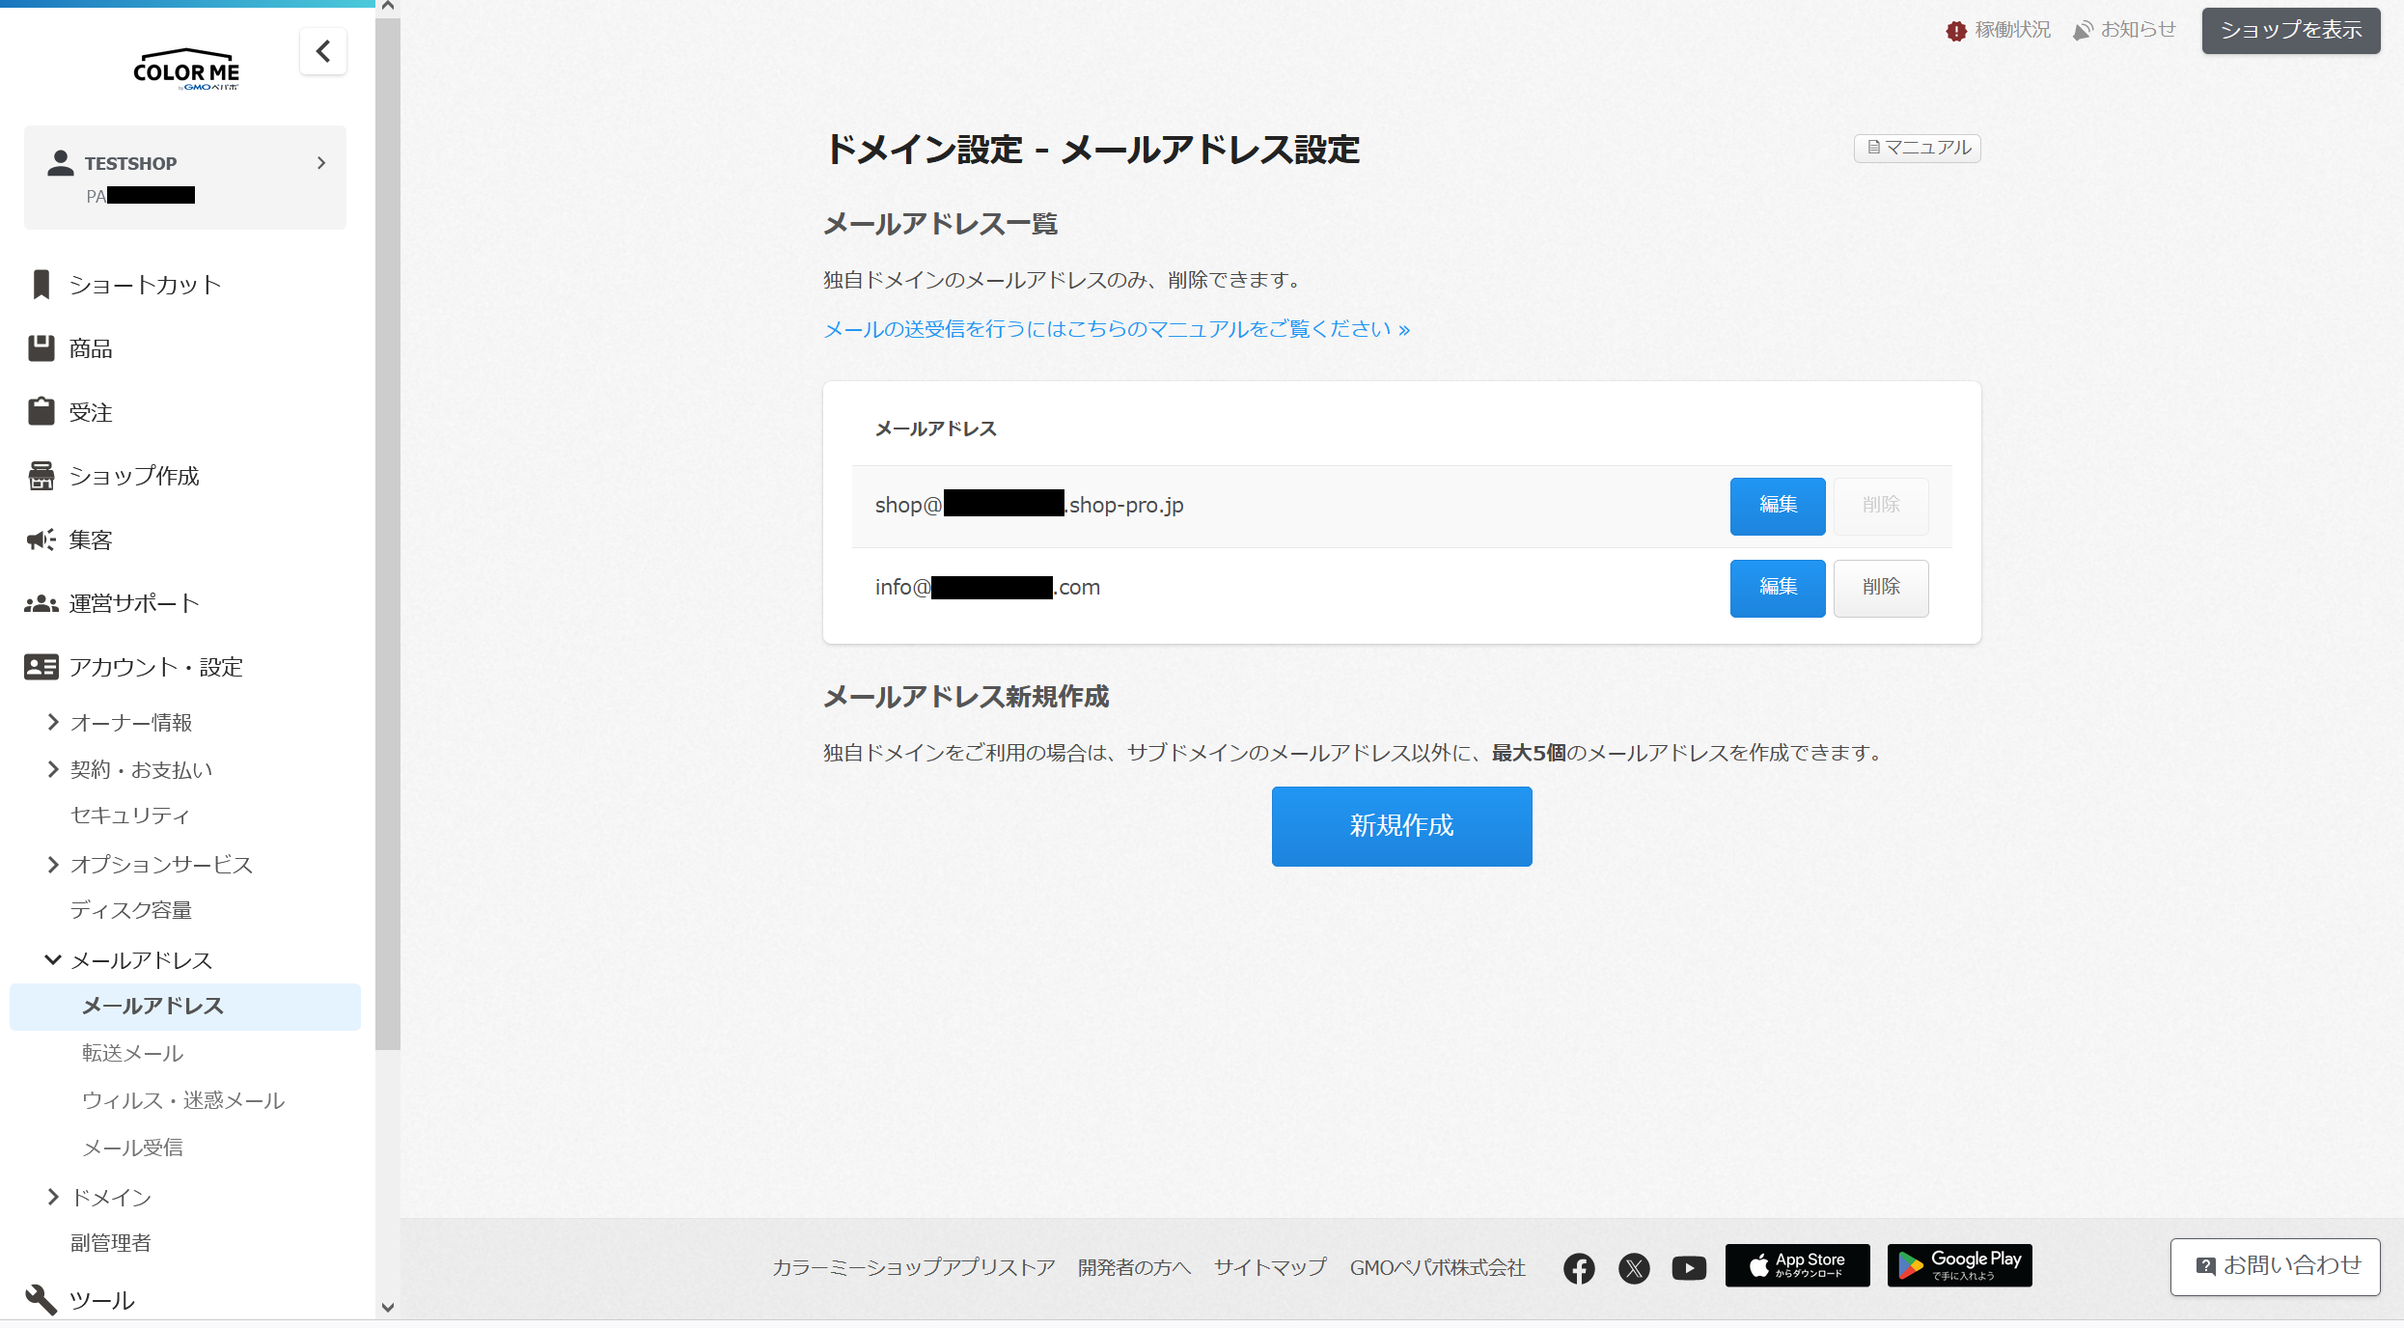Screen dimensions: 2404x1328
Task: Select ウィルス・迷惑メール in the sidebar
Action: coord(183,1100)
